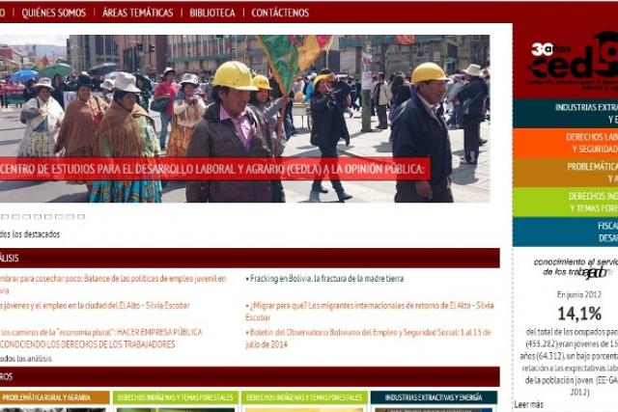The height and width of the screenshot is (412, 618).
Task: Click the 'Leer más' link in the sidebar
Action: pos(529,404)
